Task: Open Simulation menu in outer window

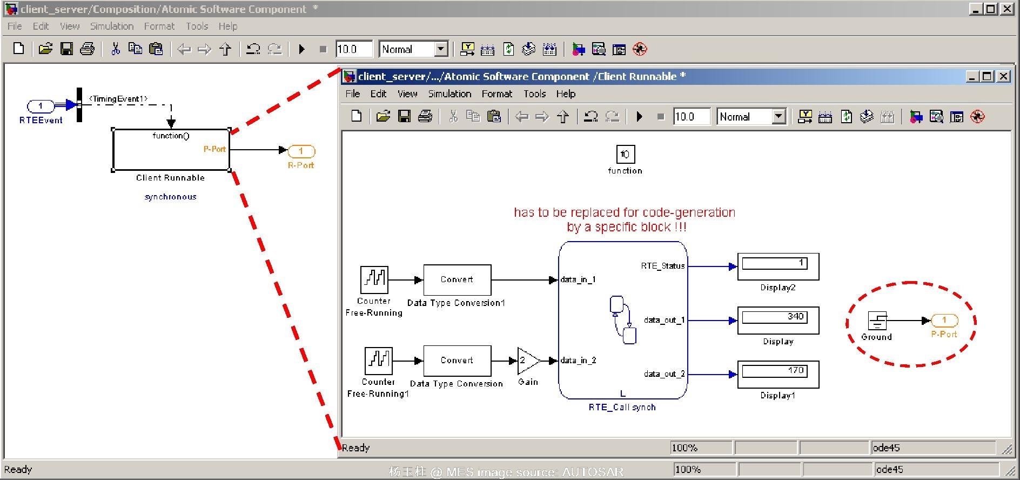Action: pyautogui.click(x=112, y=26)
